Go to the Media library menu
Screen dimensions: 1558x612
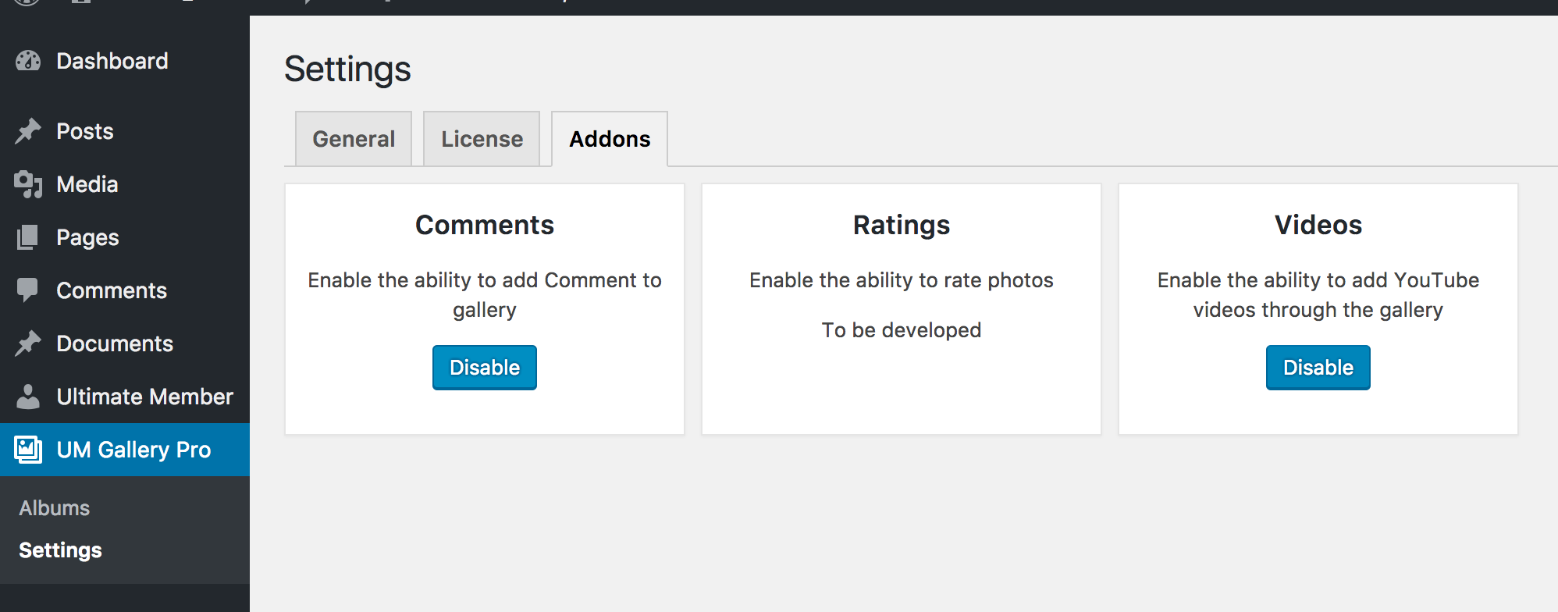[125, 184]
